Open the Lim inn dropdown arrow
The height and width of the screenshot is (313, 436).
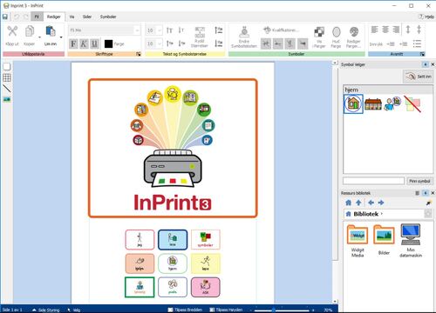point(61,37)
